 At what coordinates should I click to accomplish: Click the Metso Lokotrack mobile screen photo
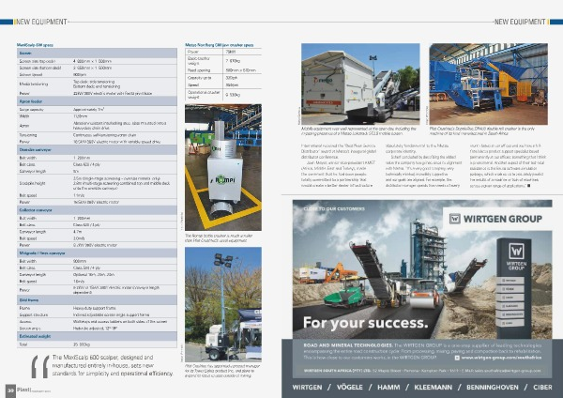click(x=360, y=84)
